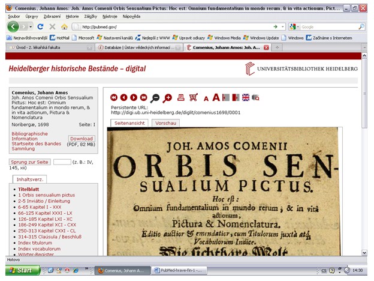
Task: Open 6-65 Kapitel I - XXX entry
Action: tap(40, 207)
